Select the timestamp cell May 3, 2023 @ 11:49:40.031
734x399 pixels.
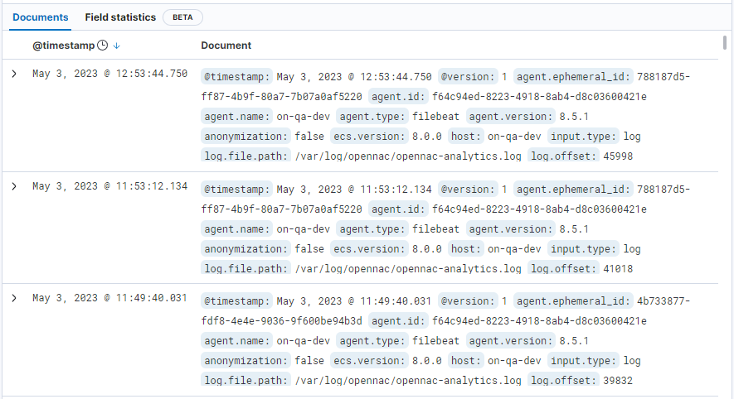pos(109,297)
